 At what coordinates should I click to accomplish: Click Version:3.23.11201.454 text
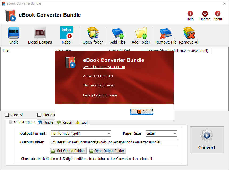(x=98, y=76)
